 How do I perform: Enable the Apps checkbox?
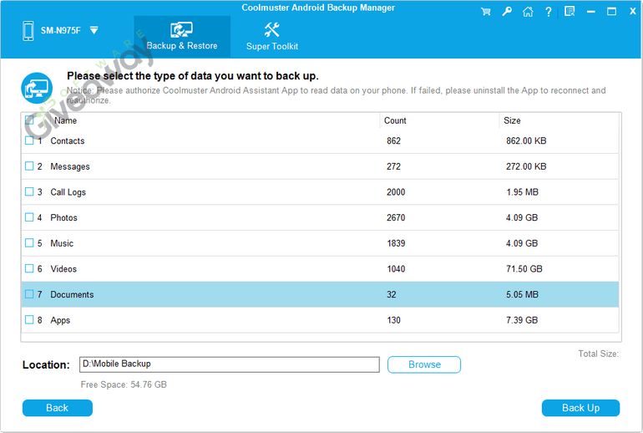[x=29, y=319]
